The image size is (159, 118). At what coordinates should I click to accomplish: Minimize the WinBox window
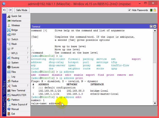[140, 4]
